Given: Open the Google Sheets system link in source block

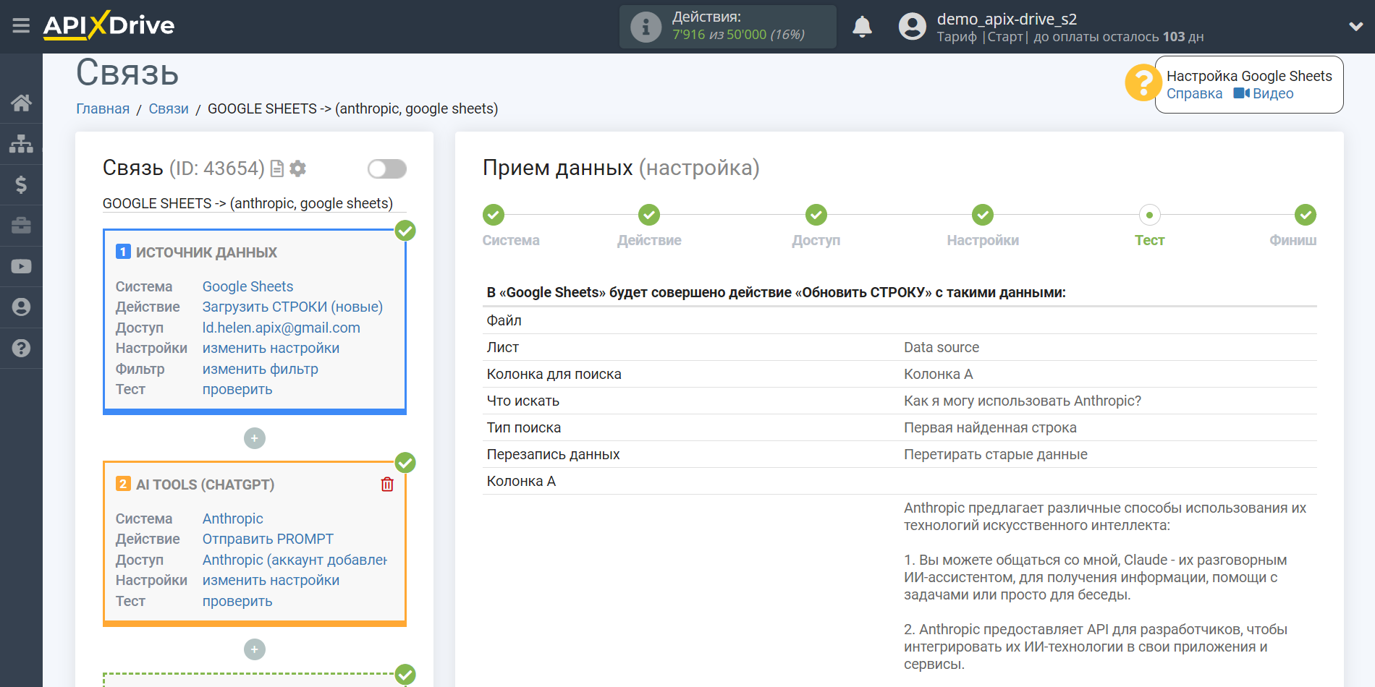Looking at the screenshot, I should [x=247, y=287].
